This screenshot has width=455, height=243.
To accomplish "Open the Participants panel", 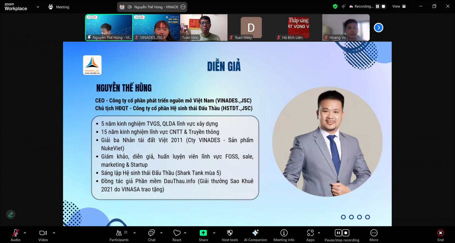I will [x=119, y=235].
